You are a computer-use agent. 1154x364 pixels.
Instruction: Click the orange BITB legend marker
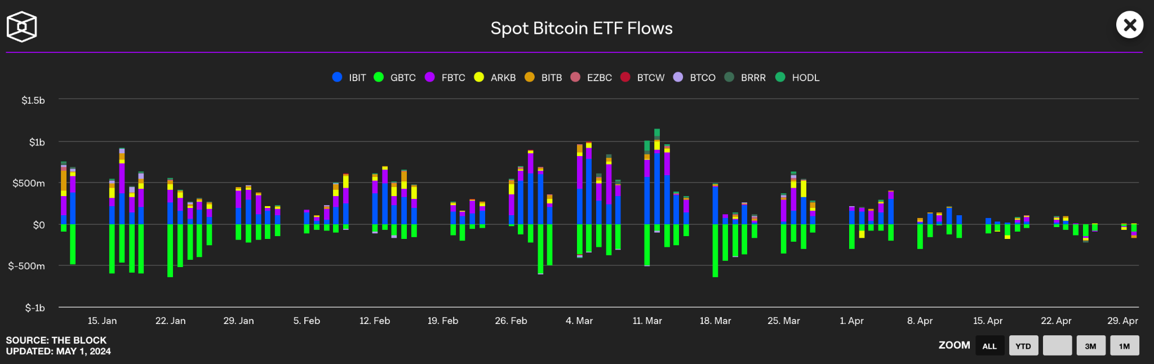530,77
